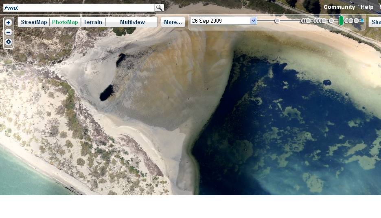
Task: Open the Help link
Action: click(x=367, y=7)
